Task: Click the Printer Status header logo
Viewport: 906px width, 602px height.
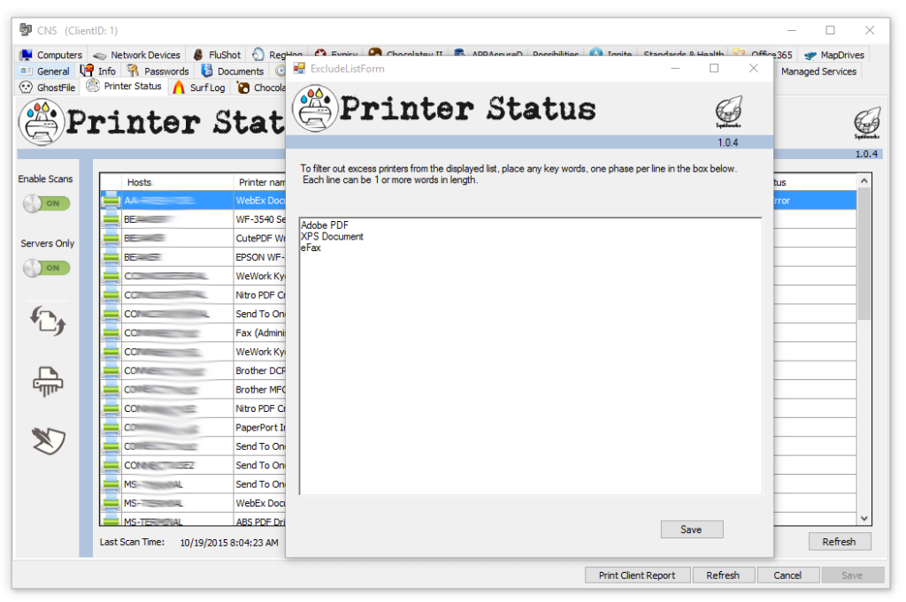Action: pos(42,121)
